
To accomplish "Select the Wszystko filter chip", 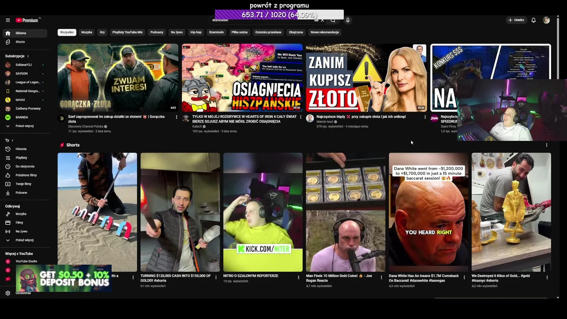I will point(67,32).
